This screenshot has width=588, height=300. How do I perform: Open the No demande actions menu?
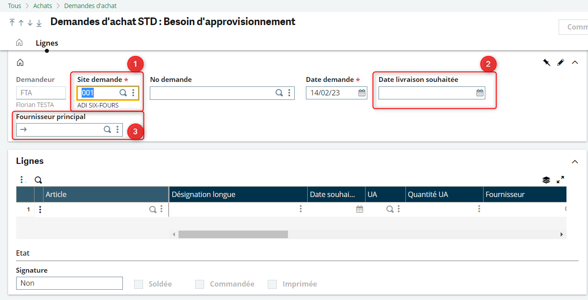[289, 93]
